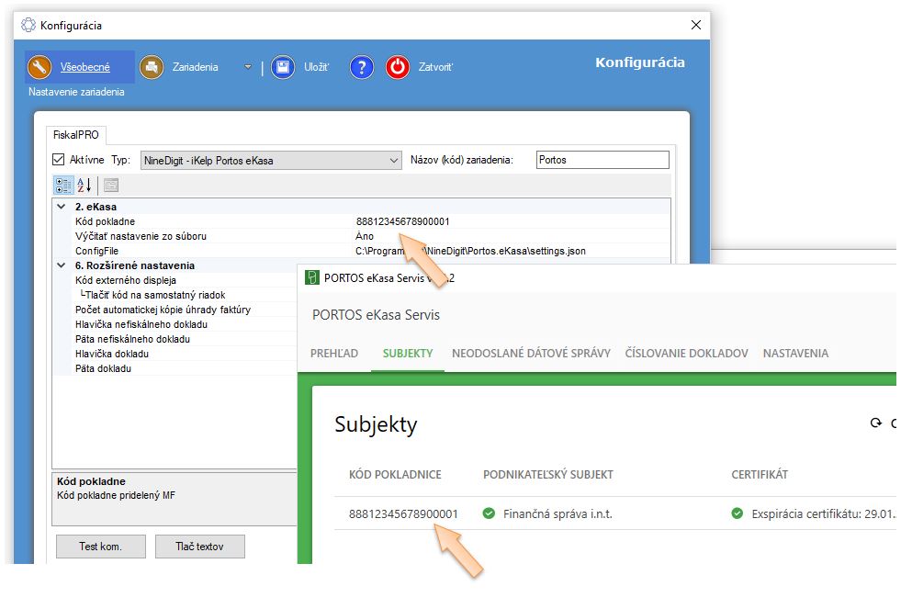Collapse the 6. Rozšírené nastavenia section

[62, 265]
